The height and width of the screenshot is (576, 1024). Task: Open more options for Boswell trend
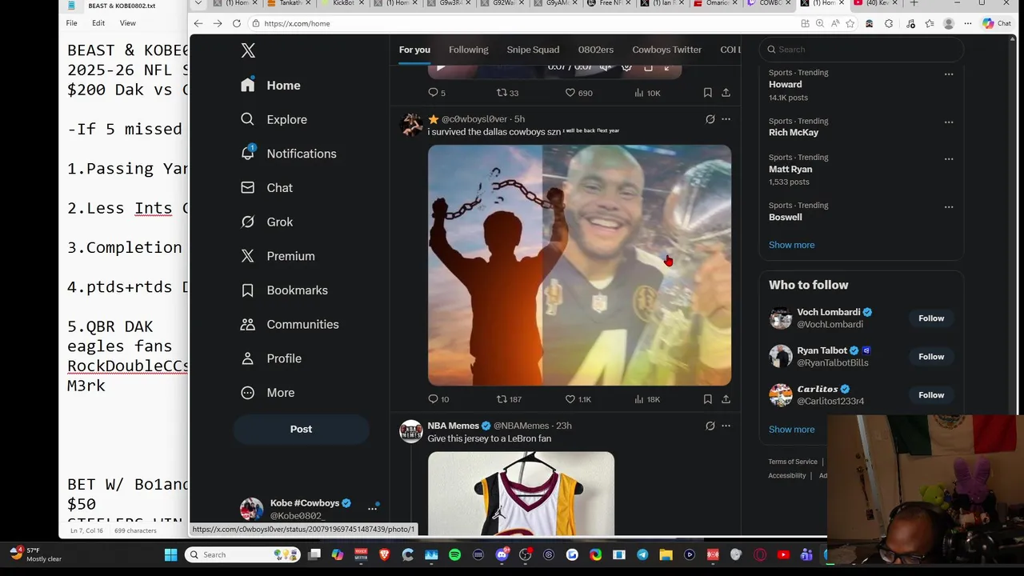[x=949, y=207]
